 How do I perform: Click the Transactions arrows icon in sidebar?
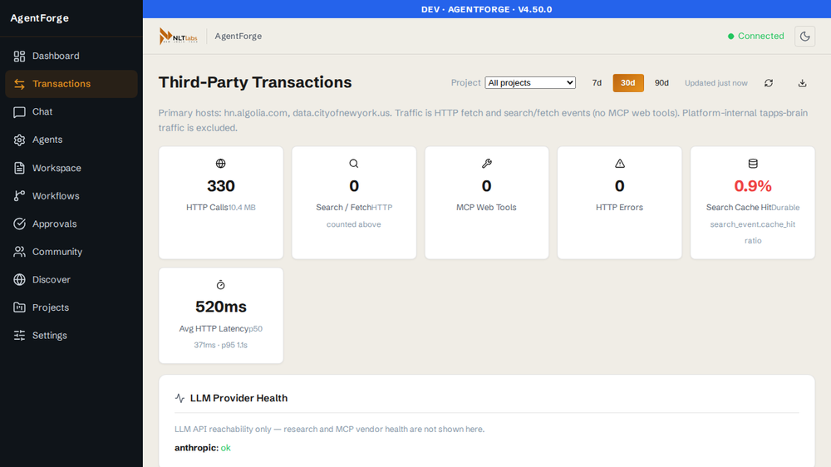click(20, 84)
